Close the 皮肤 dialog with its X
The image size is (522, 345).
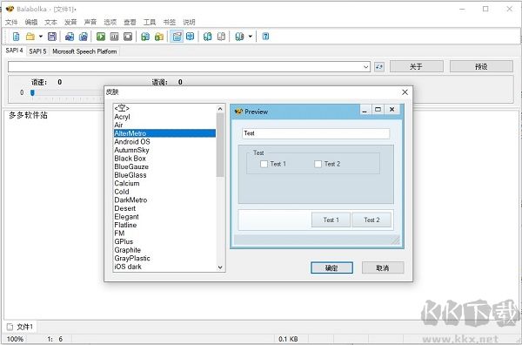click(405, 92)
